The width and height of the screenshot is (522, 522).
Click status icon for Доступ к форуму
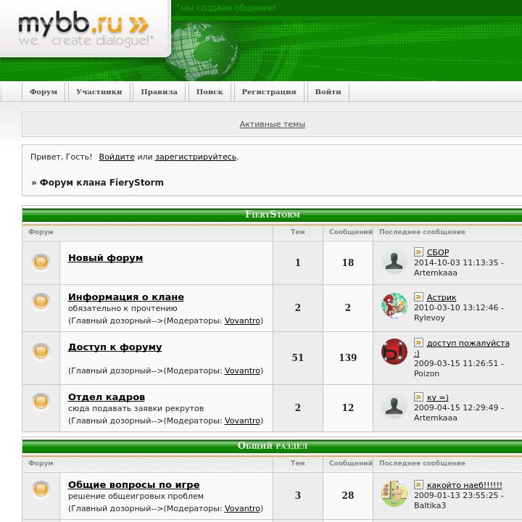[x=41, y=351]
